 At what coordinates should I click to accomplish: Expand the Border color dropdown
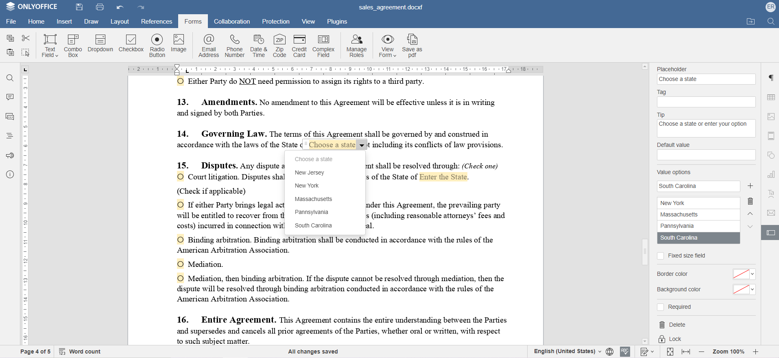tap(752, 274)
